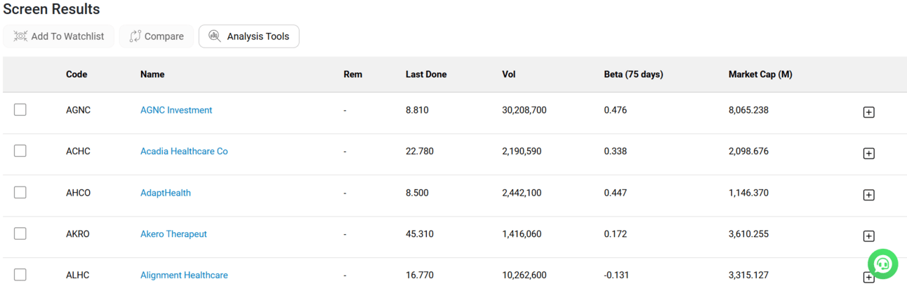Screen dimensions: 907x286
Task: Tick the AKRO row checkbox
Action: point(20,233)
